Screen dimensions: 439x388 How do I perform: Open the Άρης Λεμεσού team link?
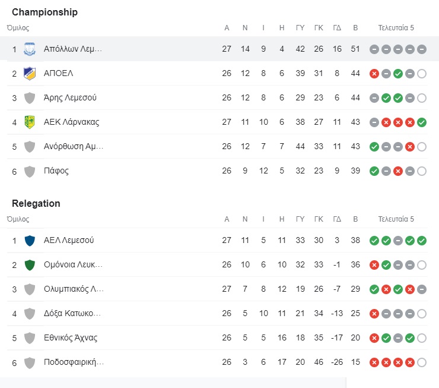[x=70, y=97]
